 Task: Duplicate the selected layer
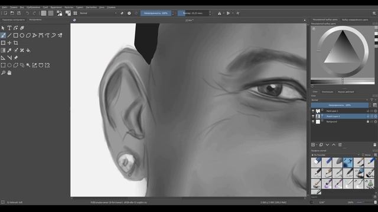tap(321, 145)
